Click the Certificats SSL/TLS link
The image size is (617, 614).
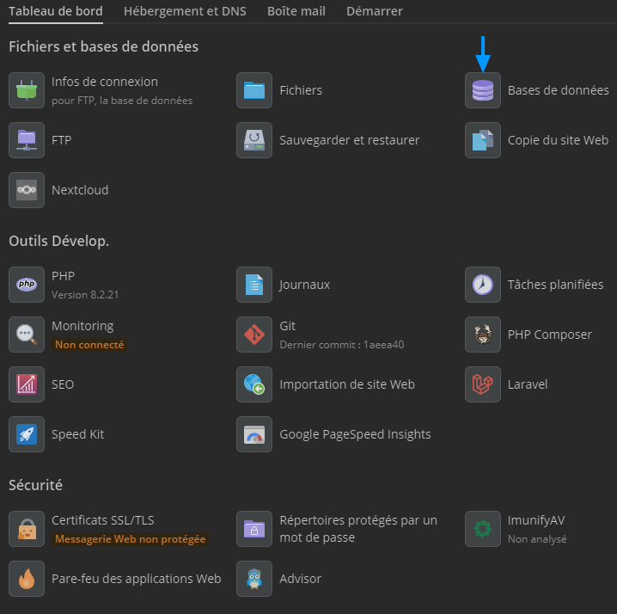click(102, 520)
